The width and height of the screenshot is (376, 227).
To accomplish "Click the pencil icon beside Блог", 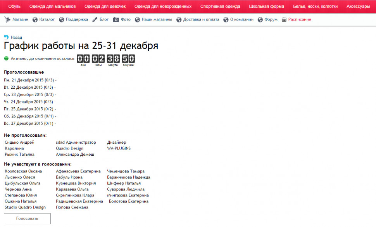I will tap(95, 20).
